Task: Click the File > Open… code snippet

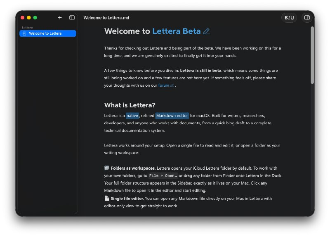Action: click(163, 176)
